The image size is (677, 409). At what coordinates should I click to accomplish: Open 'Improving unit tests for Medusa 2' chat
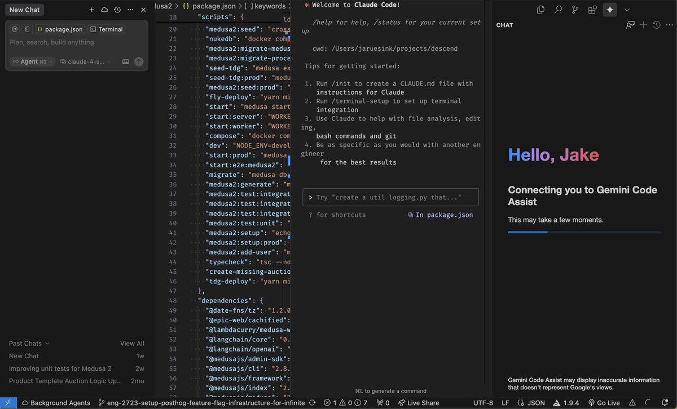click(77, 368)
